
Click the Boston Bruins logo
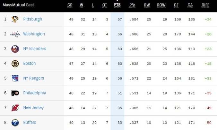[x=15, y=64]
